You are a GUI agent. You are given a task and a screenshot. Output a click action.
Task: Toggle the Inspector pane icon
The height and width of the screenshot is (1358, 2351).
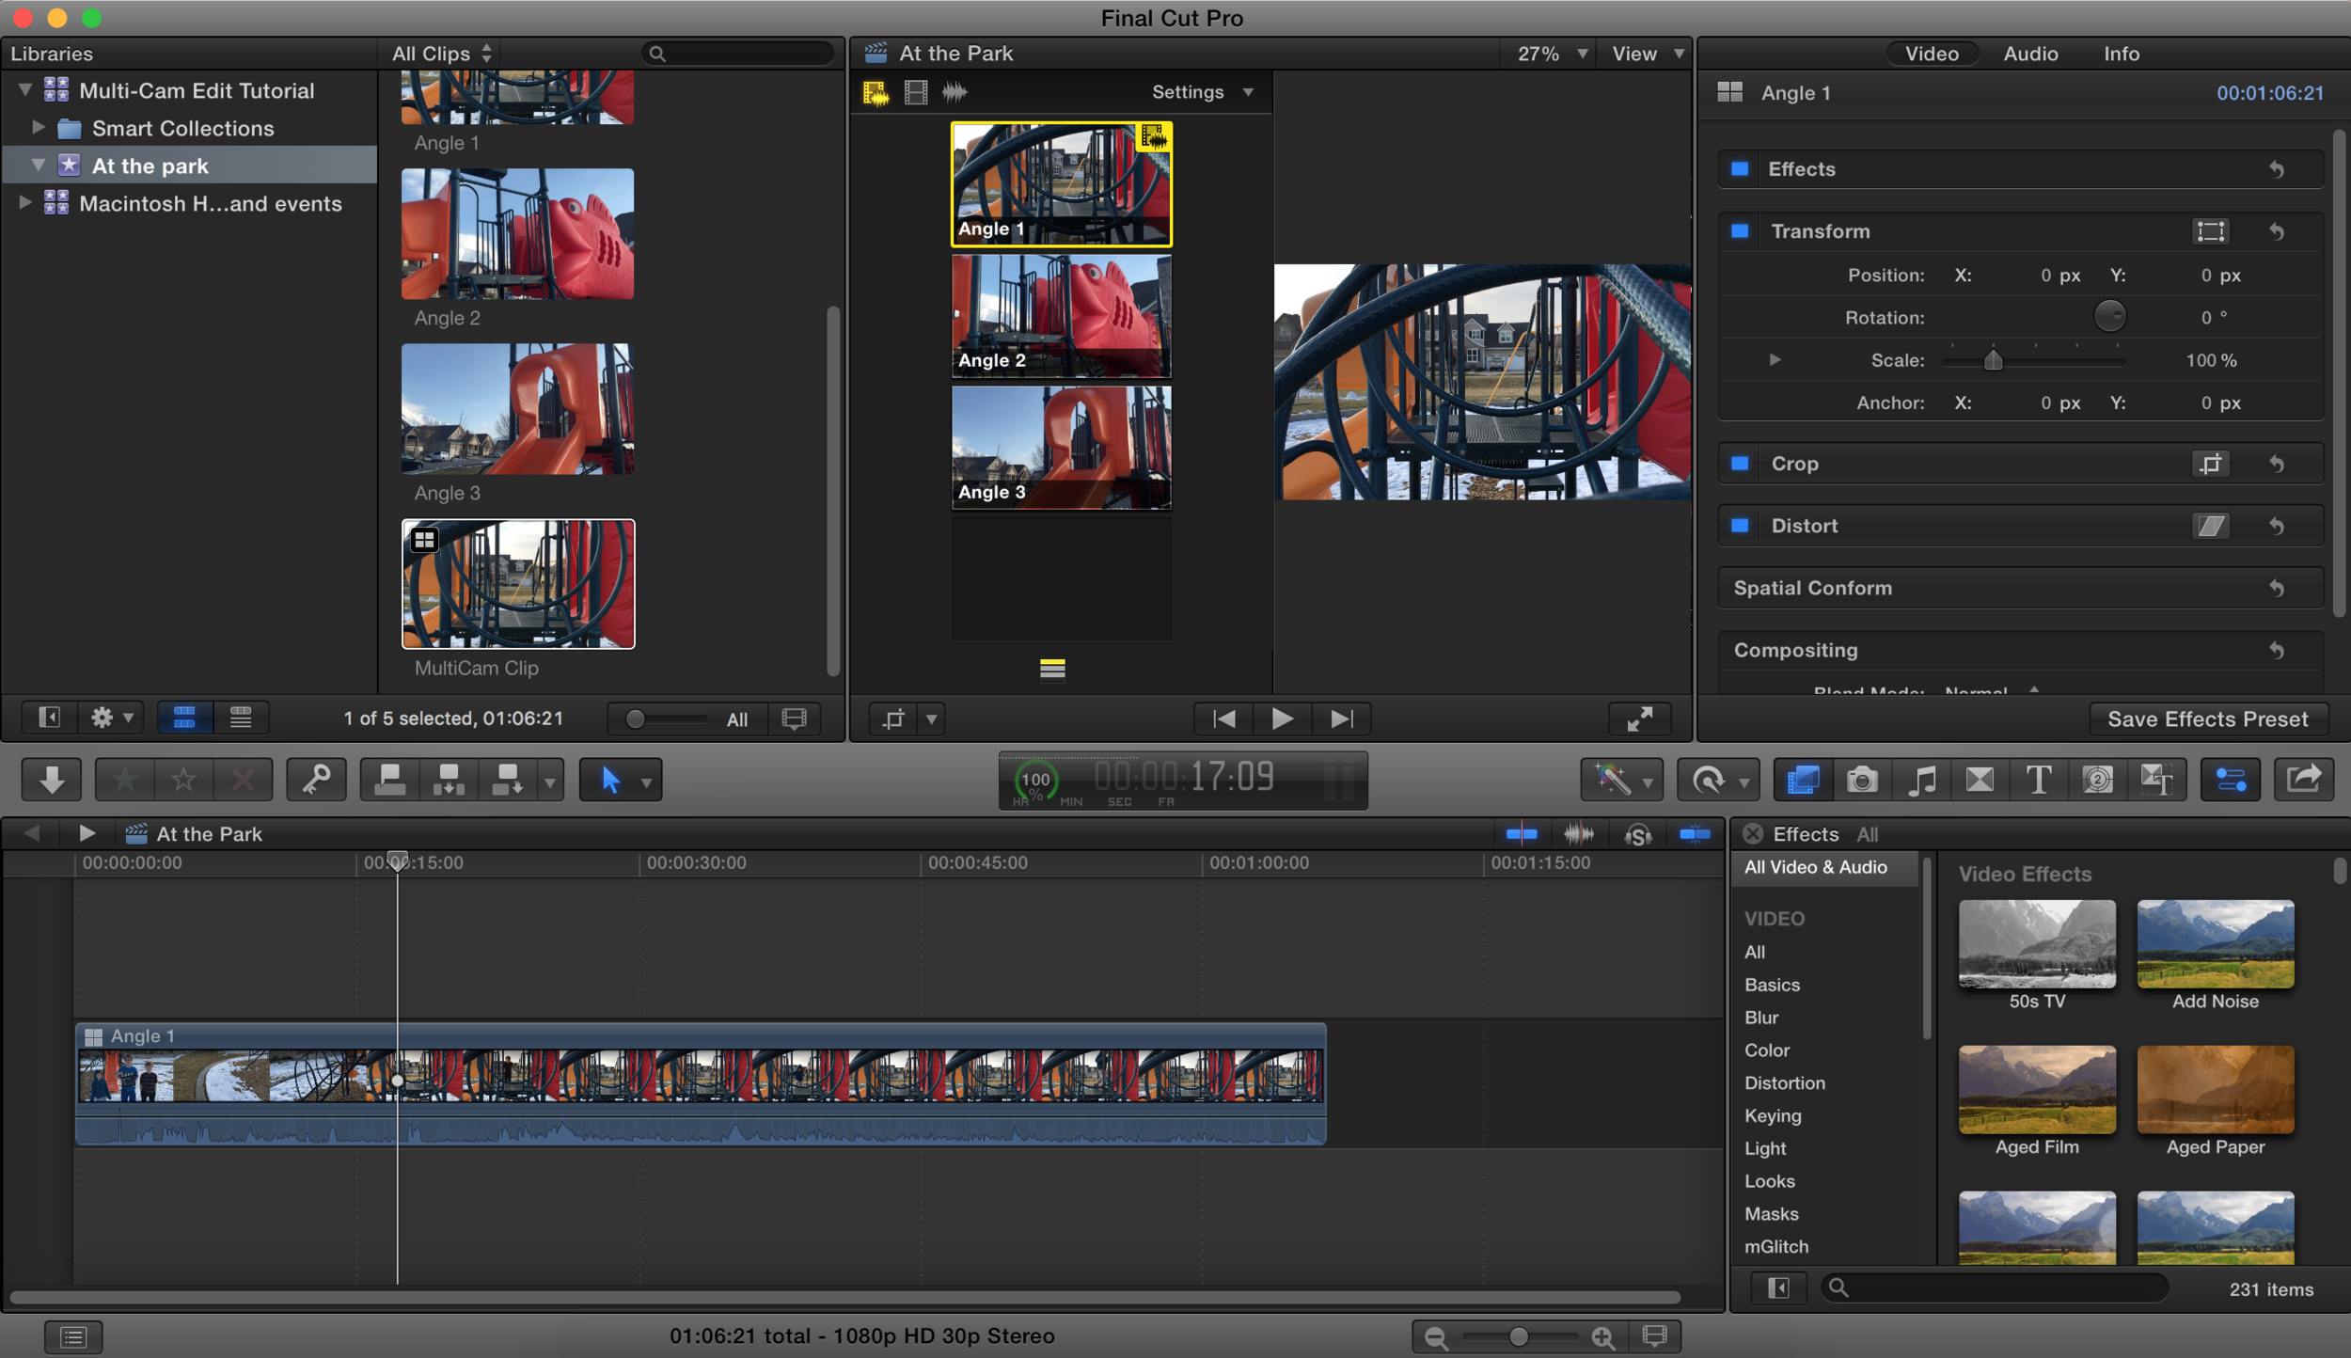[x=2231, y=780]
